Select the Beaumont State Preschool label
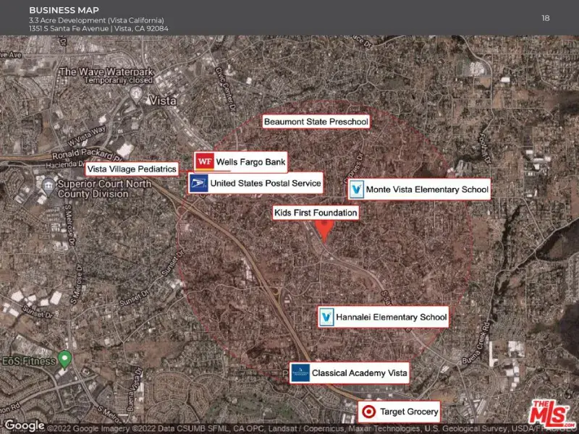 point(316,122)
